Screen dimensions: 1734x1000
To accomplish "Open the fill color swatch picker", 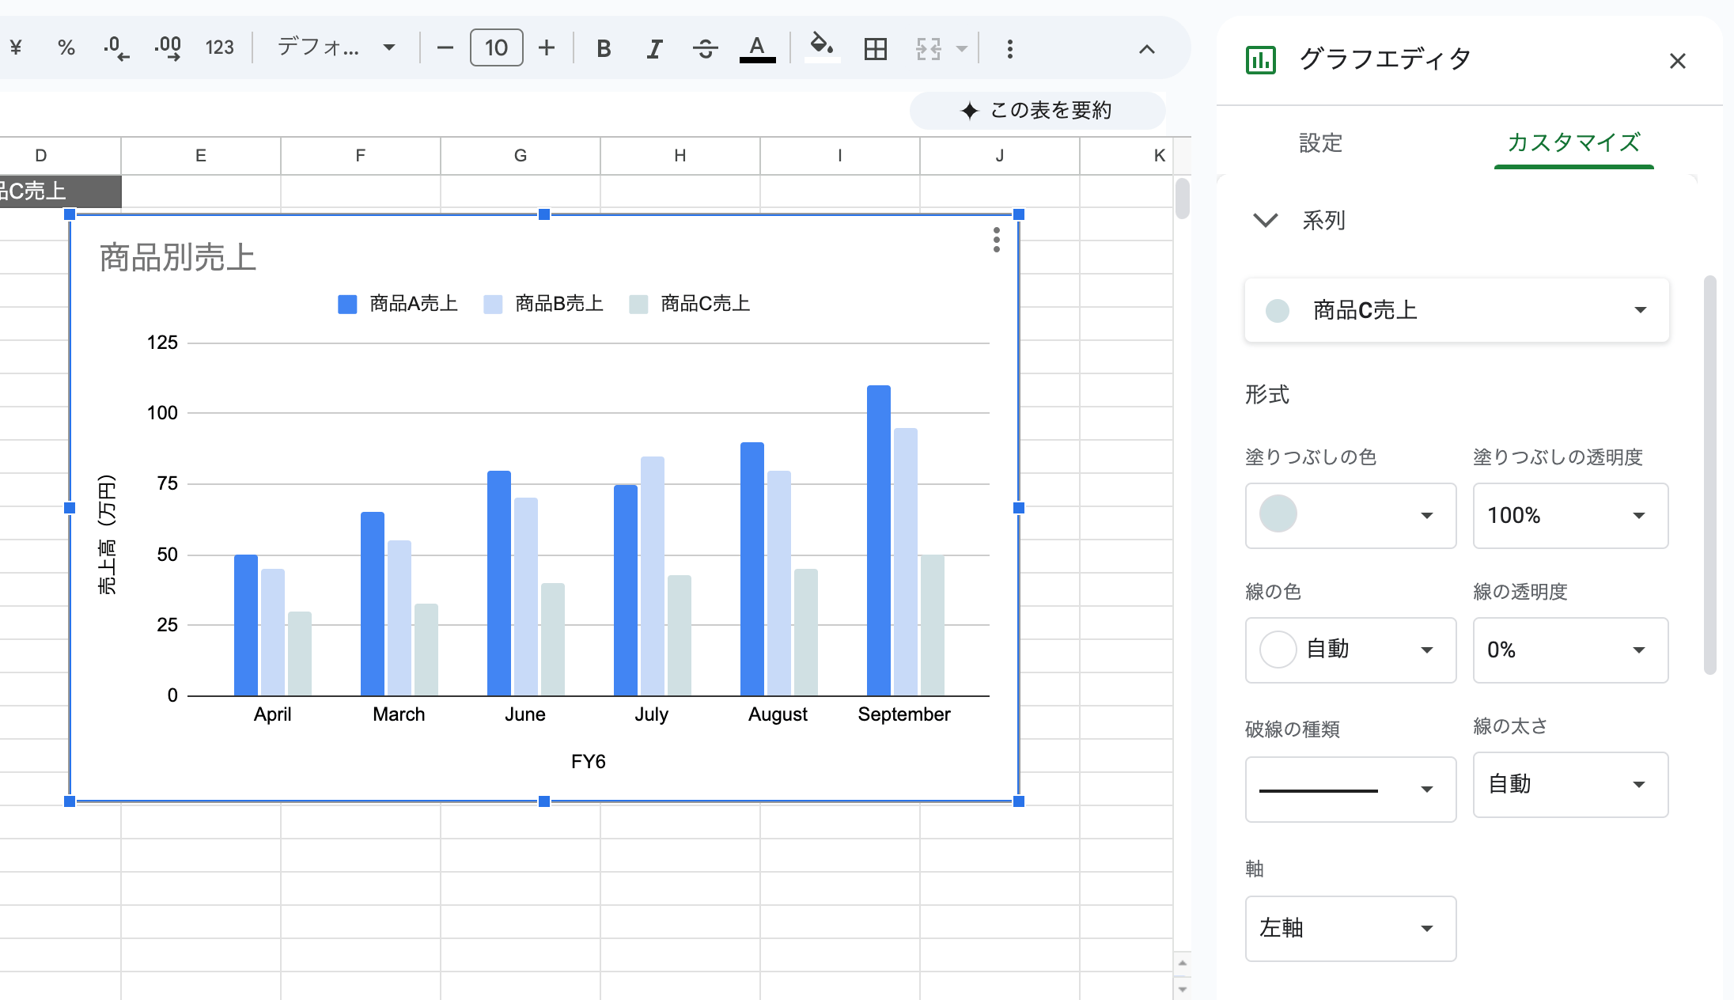I will click(x=1350, y=516).
